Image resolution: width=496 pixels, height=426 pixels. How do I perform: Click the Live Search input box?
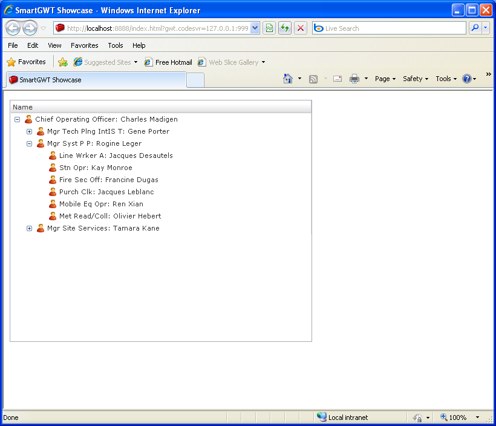pos(389,28)
